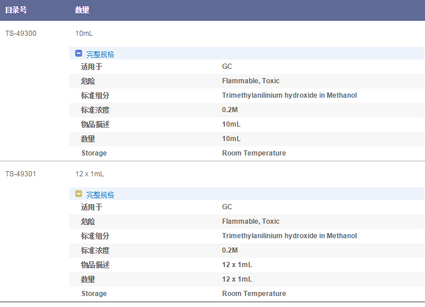Collapse the yellow minus icon under TS-49301

click(79, 194)
